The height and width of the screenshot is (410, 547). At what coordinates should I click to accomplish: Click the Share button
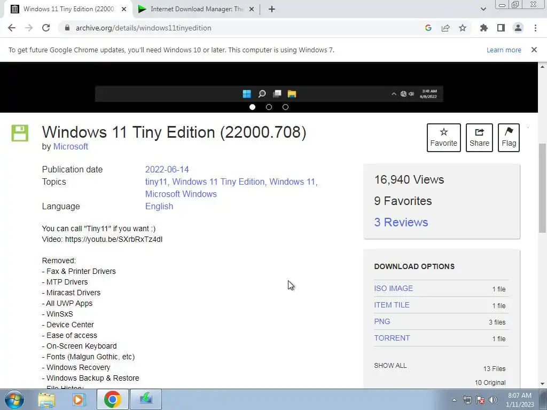tap(479, 138)
